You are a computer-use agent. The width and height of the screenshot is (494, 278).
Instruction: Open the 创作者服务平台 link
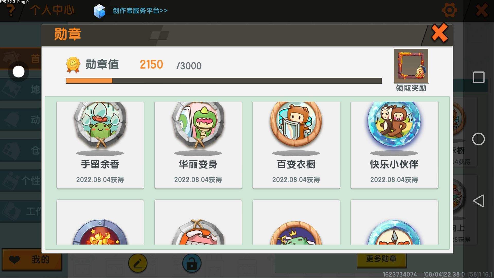pos(140,11)
